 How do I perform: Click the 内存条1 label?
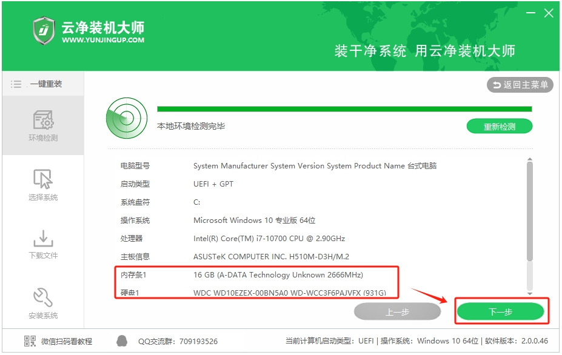click(x=133, y=275)
